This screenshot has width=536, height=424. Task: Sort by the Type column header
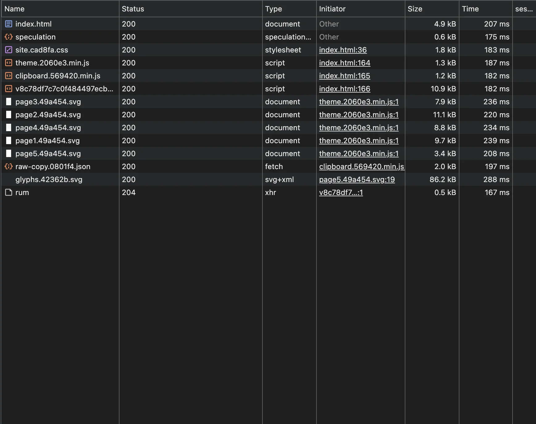[x=289, y=9]
